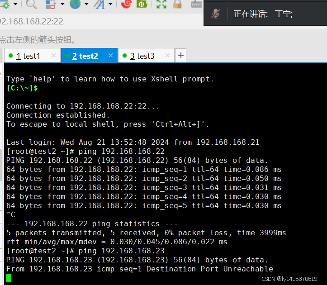Open the virtual keyboard icon

pos(196,5)
